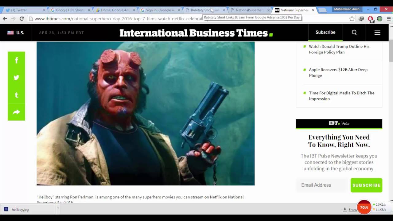Reload the current page
The image size is (393, 221).
point(21,19)
